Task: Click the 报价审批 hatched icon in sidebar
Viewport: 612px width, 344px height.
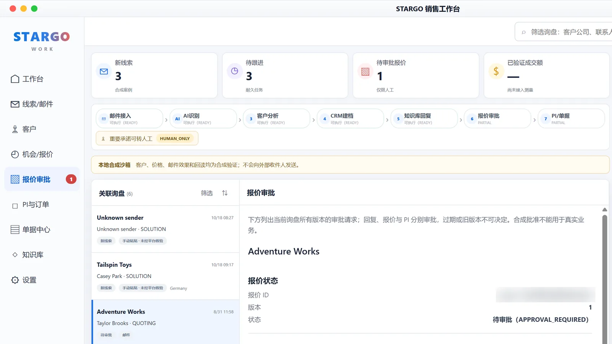Action: click(x=15, y=179)
